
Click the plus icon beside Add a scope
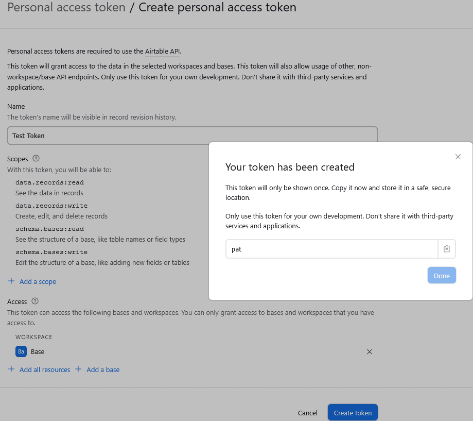(x=11, y=281)
